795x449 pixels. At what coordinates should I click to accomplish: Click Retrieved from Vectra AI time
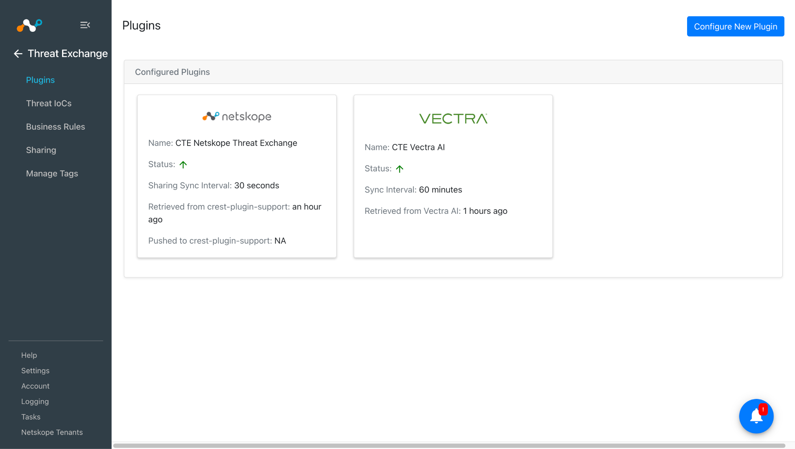pyautogui.click(x=485, y=211)
